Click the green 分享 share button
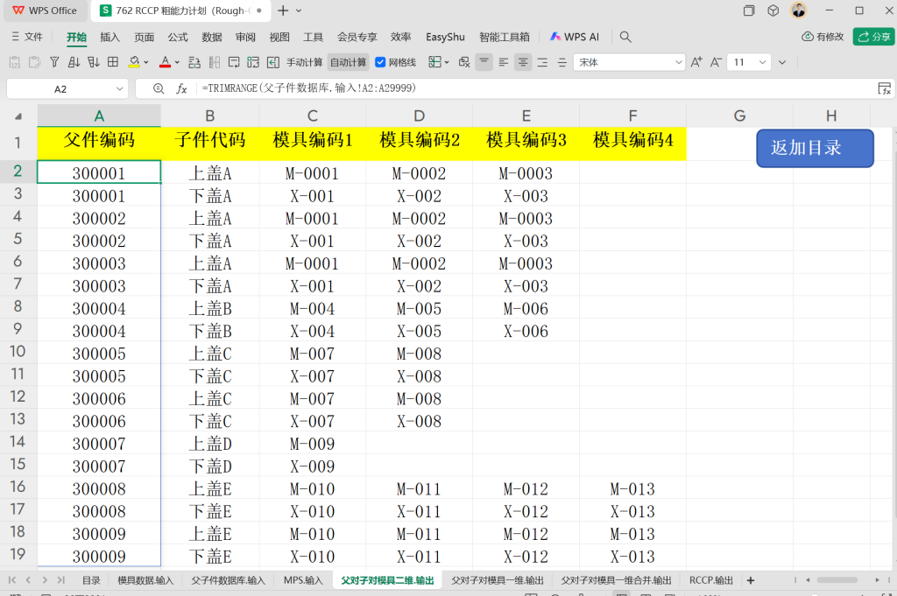This screenshot has height=596, width=897. click(x=873, y=37)
